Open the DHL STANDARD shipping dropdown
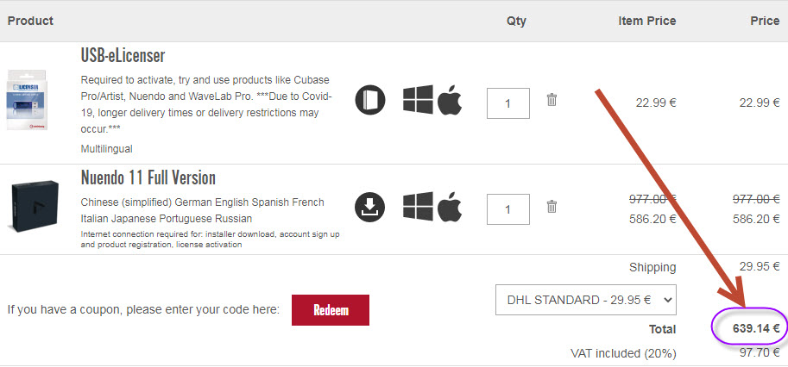 pyautogui.click(x=585, y=301)
